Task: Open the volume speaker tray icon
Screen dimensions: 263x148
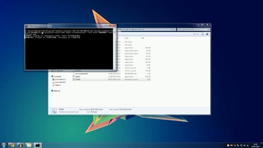Action: pyautogui.click(x=245, y=145)
